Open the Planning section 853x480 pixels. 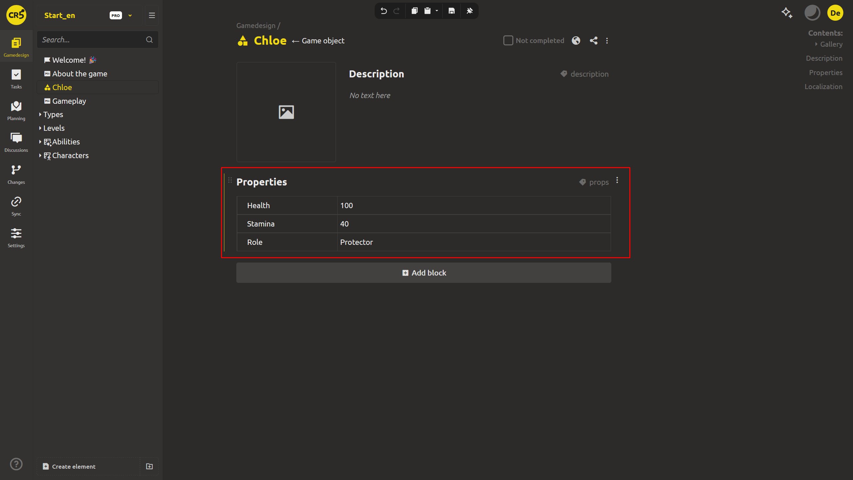(16, 111)
